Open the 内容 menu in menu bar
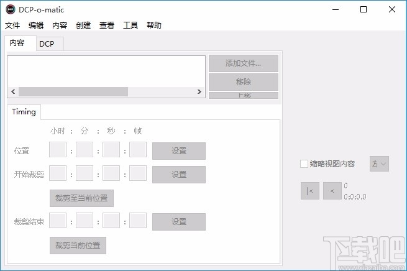 [x=60, y=25]
